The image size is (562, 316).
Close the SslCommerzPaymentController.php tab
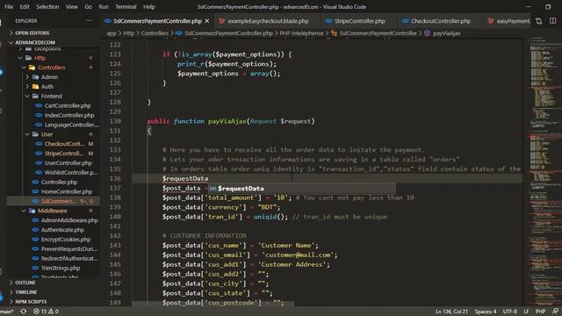[x=207, y=21]
